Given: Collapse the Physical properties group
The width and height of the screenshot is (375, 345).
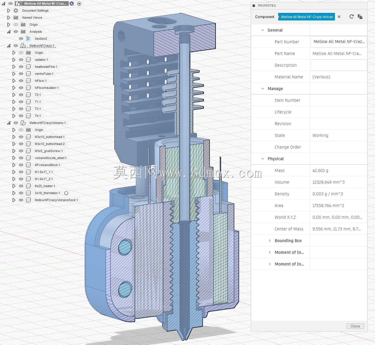Looking at the screenshot, I should [263, 159].
